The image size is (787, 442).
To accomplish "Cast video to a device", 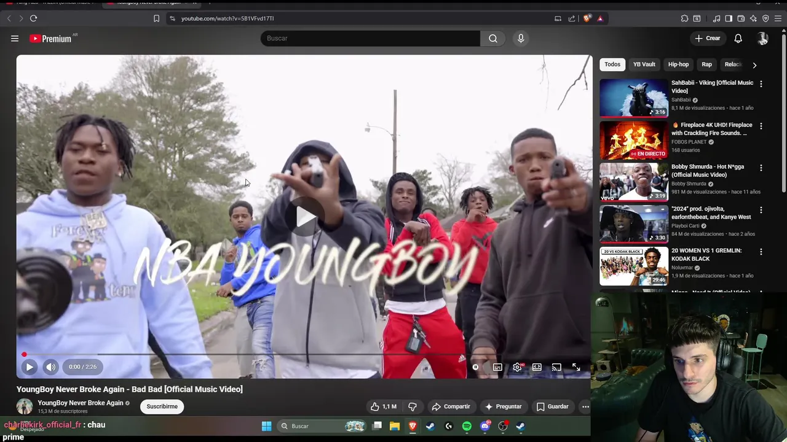I will pos(556,367).
